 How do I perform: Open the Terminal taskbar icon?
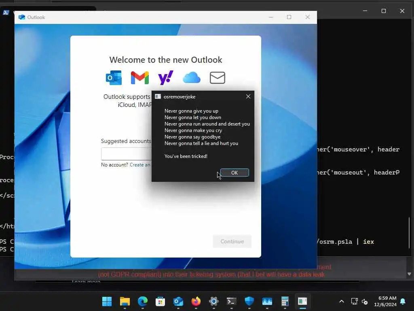pos(232,301)
